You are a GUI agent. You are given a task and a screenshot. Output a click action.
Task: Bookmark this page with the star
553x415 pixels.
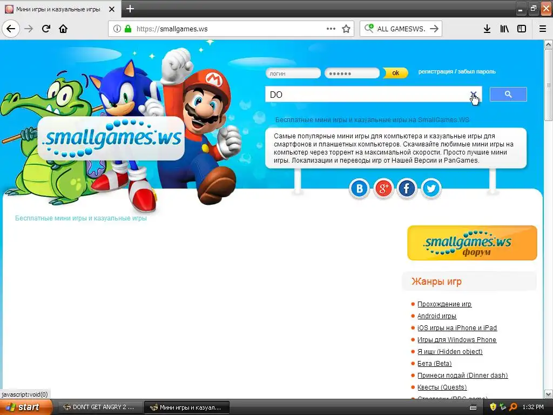pyautogui.click(x=346, y=29)
